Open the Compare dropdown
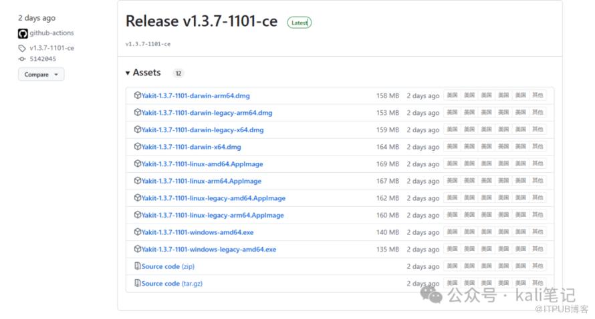The width and height of the screenshot is (595, 319). pos(41,75)
